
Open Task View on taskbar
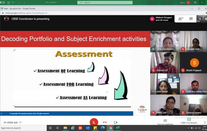click(58, 128)
